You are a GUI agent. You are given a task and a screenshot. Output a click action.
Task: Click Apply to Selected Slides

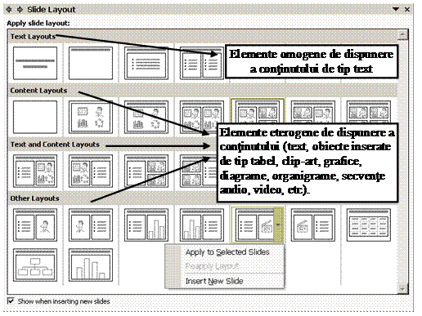(x=227, y=252)
